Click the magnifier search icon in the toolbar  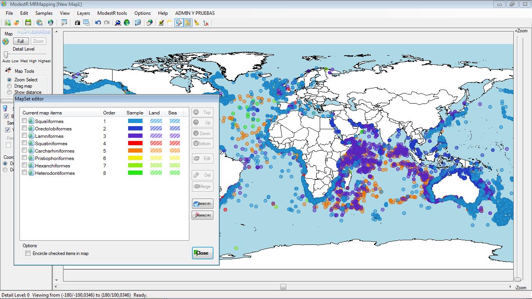click(64, 23)
